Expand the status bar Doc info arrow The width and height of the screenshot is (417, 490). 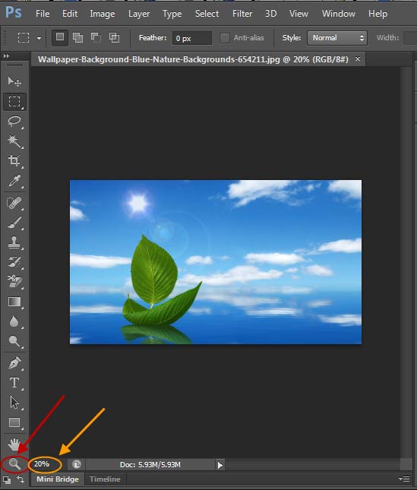point(220,465)
